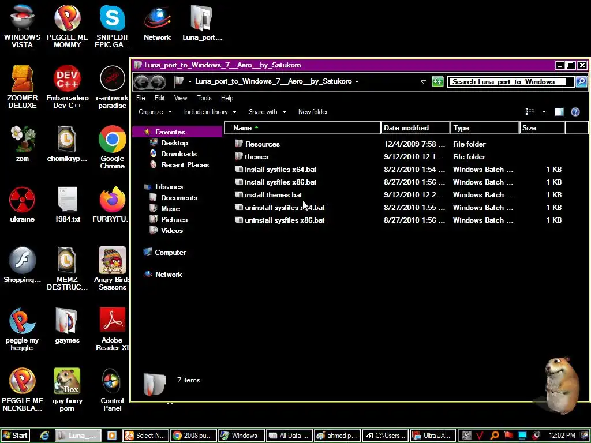Select the Control Panel desktop icon

click(113, 390)
